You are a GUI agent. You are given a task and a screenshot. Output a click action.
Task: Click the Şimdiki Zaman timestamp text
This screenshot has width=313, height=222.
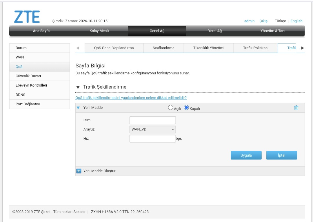coord(80,21)
